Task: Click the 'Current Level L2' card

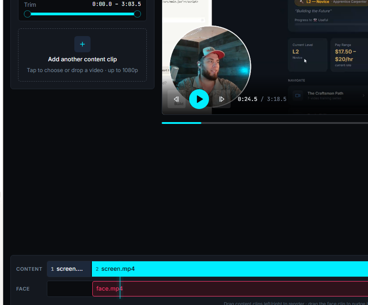Action: [x=308, y=55]
